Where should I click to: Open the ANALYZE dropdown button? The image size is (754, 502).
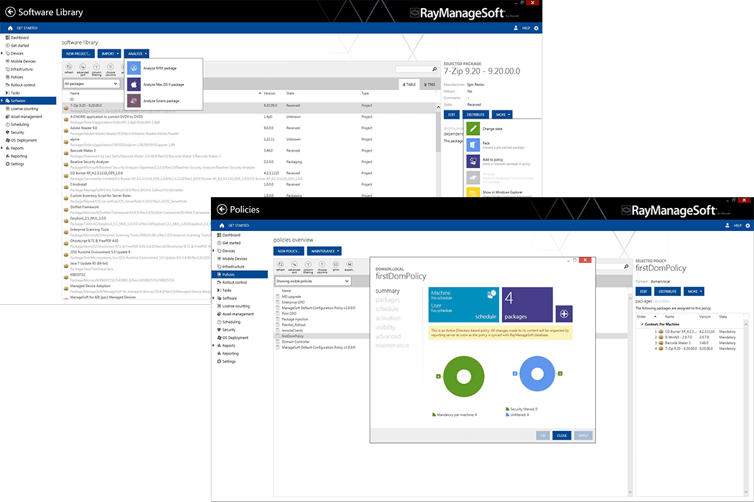point(137,54)
